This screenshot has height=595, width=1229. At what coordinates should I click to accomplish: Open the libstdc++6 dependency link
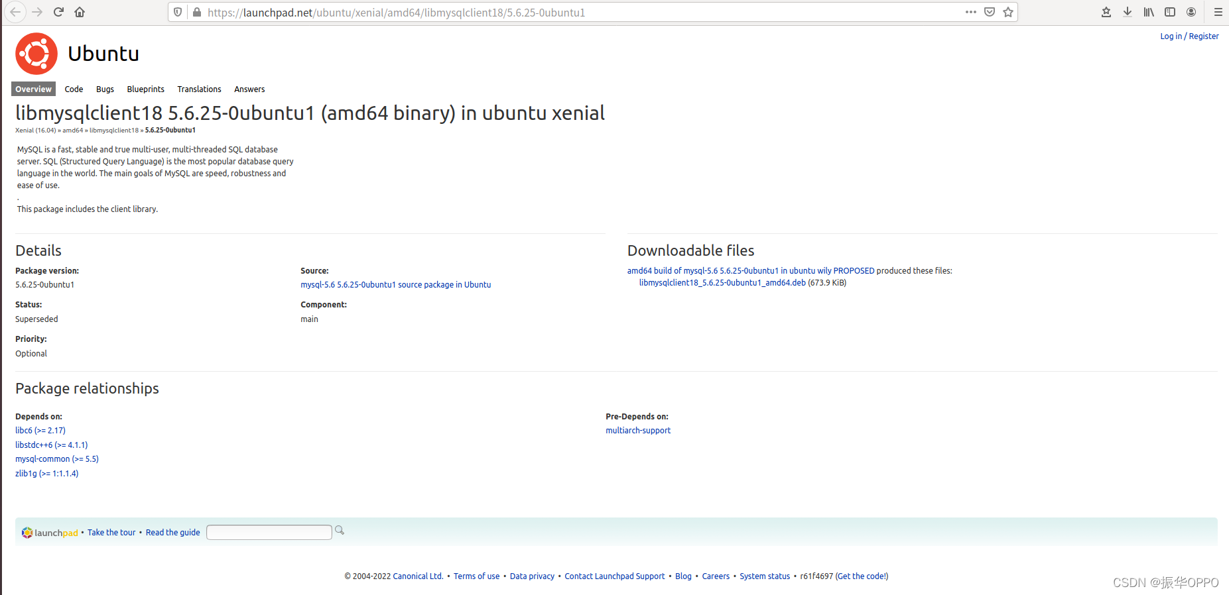pyautogui.click(x=51, y=445)
